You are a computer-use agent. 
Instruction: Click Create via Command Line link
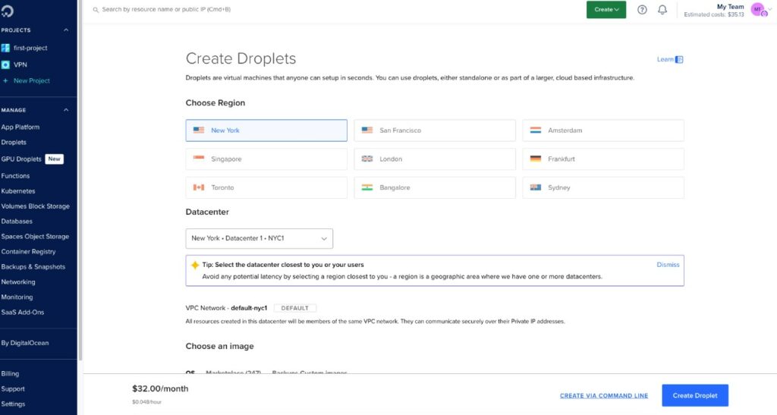coord(603,396)
